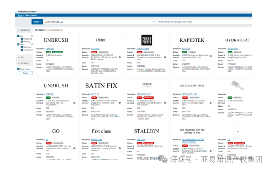Open info icon on GO goods description
The height and width of the screenshot is (170, 271).
click(x=74, y=148)
